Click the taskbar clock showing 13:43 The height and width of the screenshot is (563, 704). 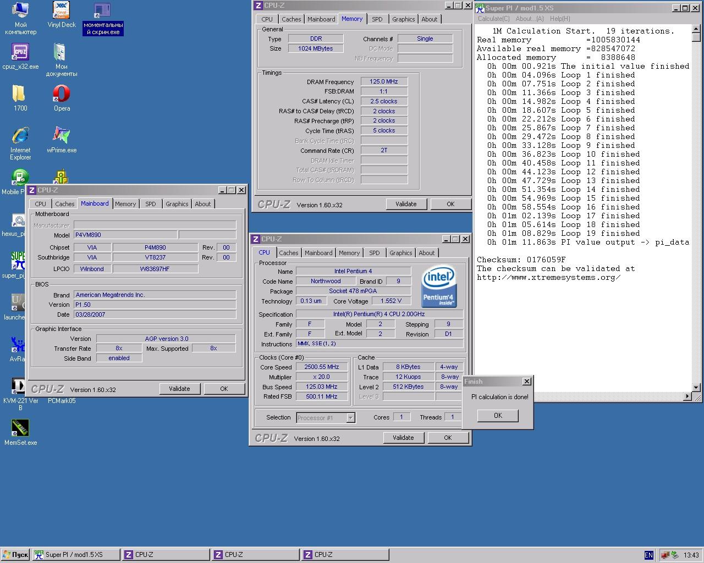tap(691, 555)
